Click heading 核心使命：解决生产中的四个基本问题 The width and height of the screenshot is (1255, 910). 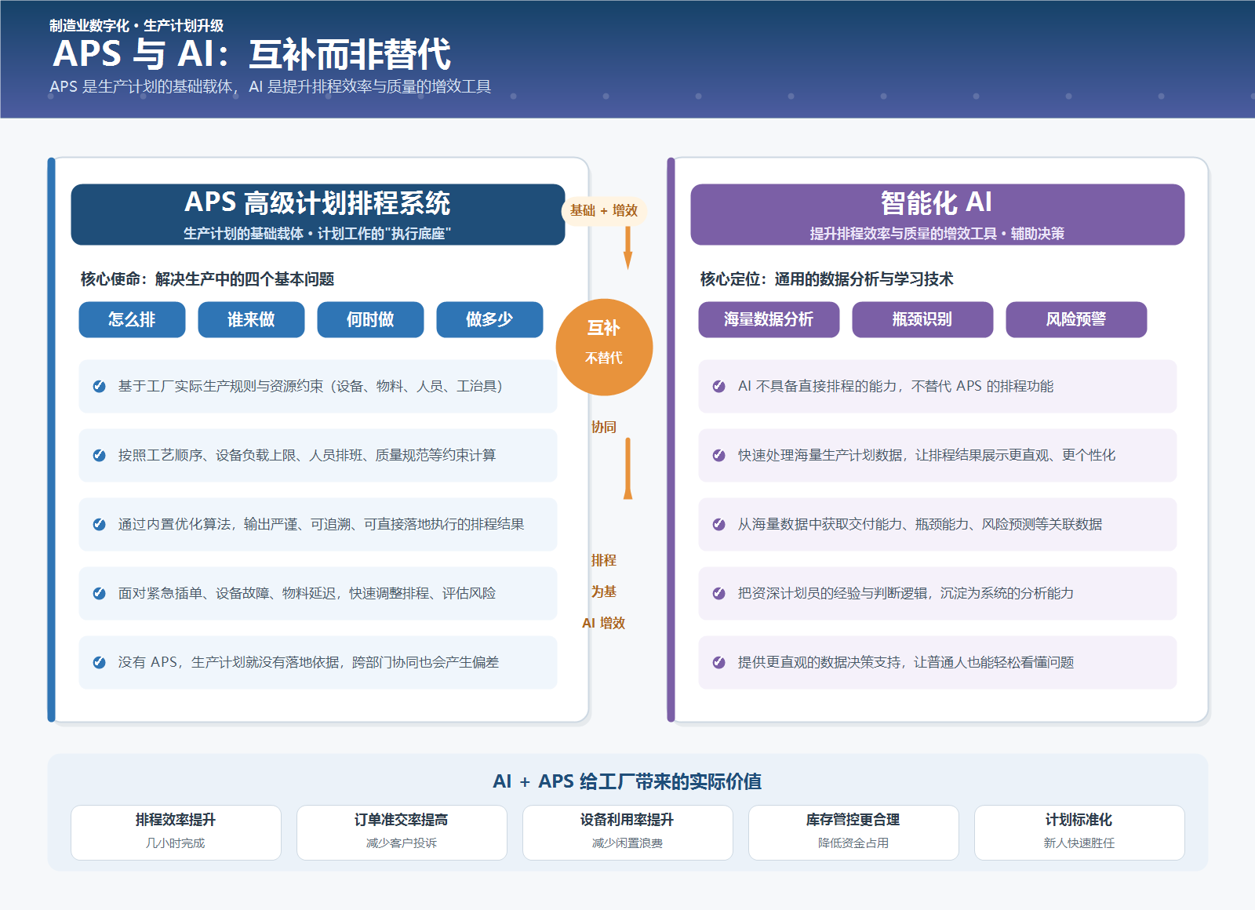coord(208,279)
